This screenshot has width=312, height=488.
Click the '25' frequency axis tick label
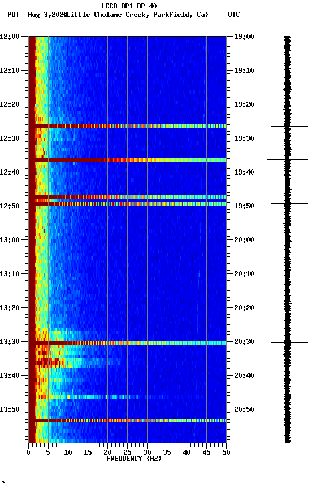click(127, 452)
